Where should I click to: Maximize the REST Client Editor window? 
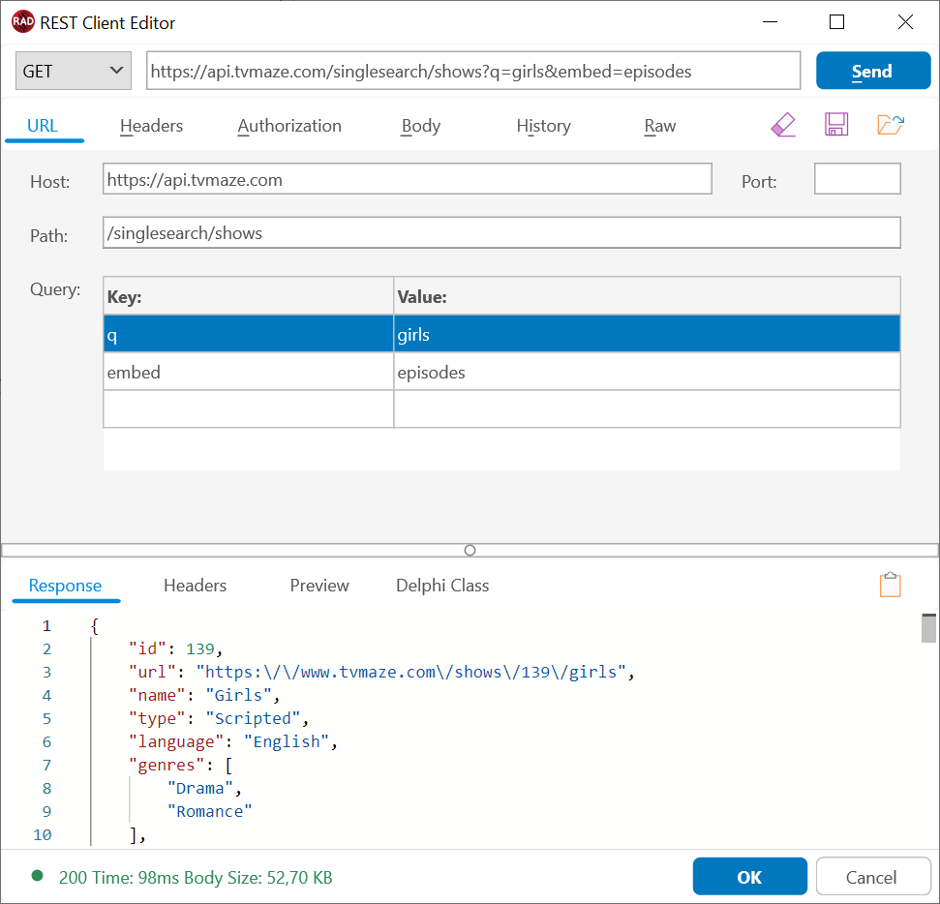click(836, 22)
